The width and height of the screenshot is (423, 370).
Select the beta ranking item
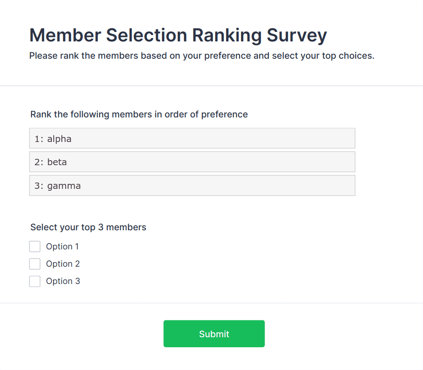coord(192,162)
